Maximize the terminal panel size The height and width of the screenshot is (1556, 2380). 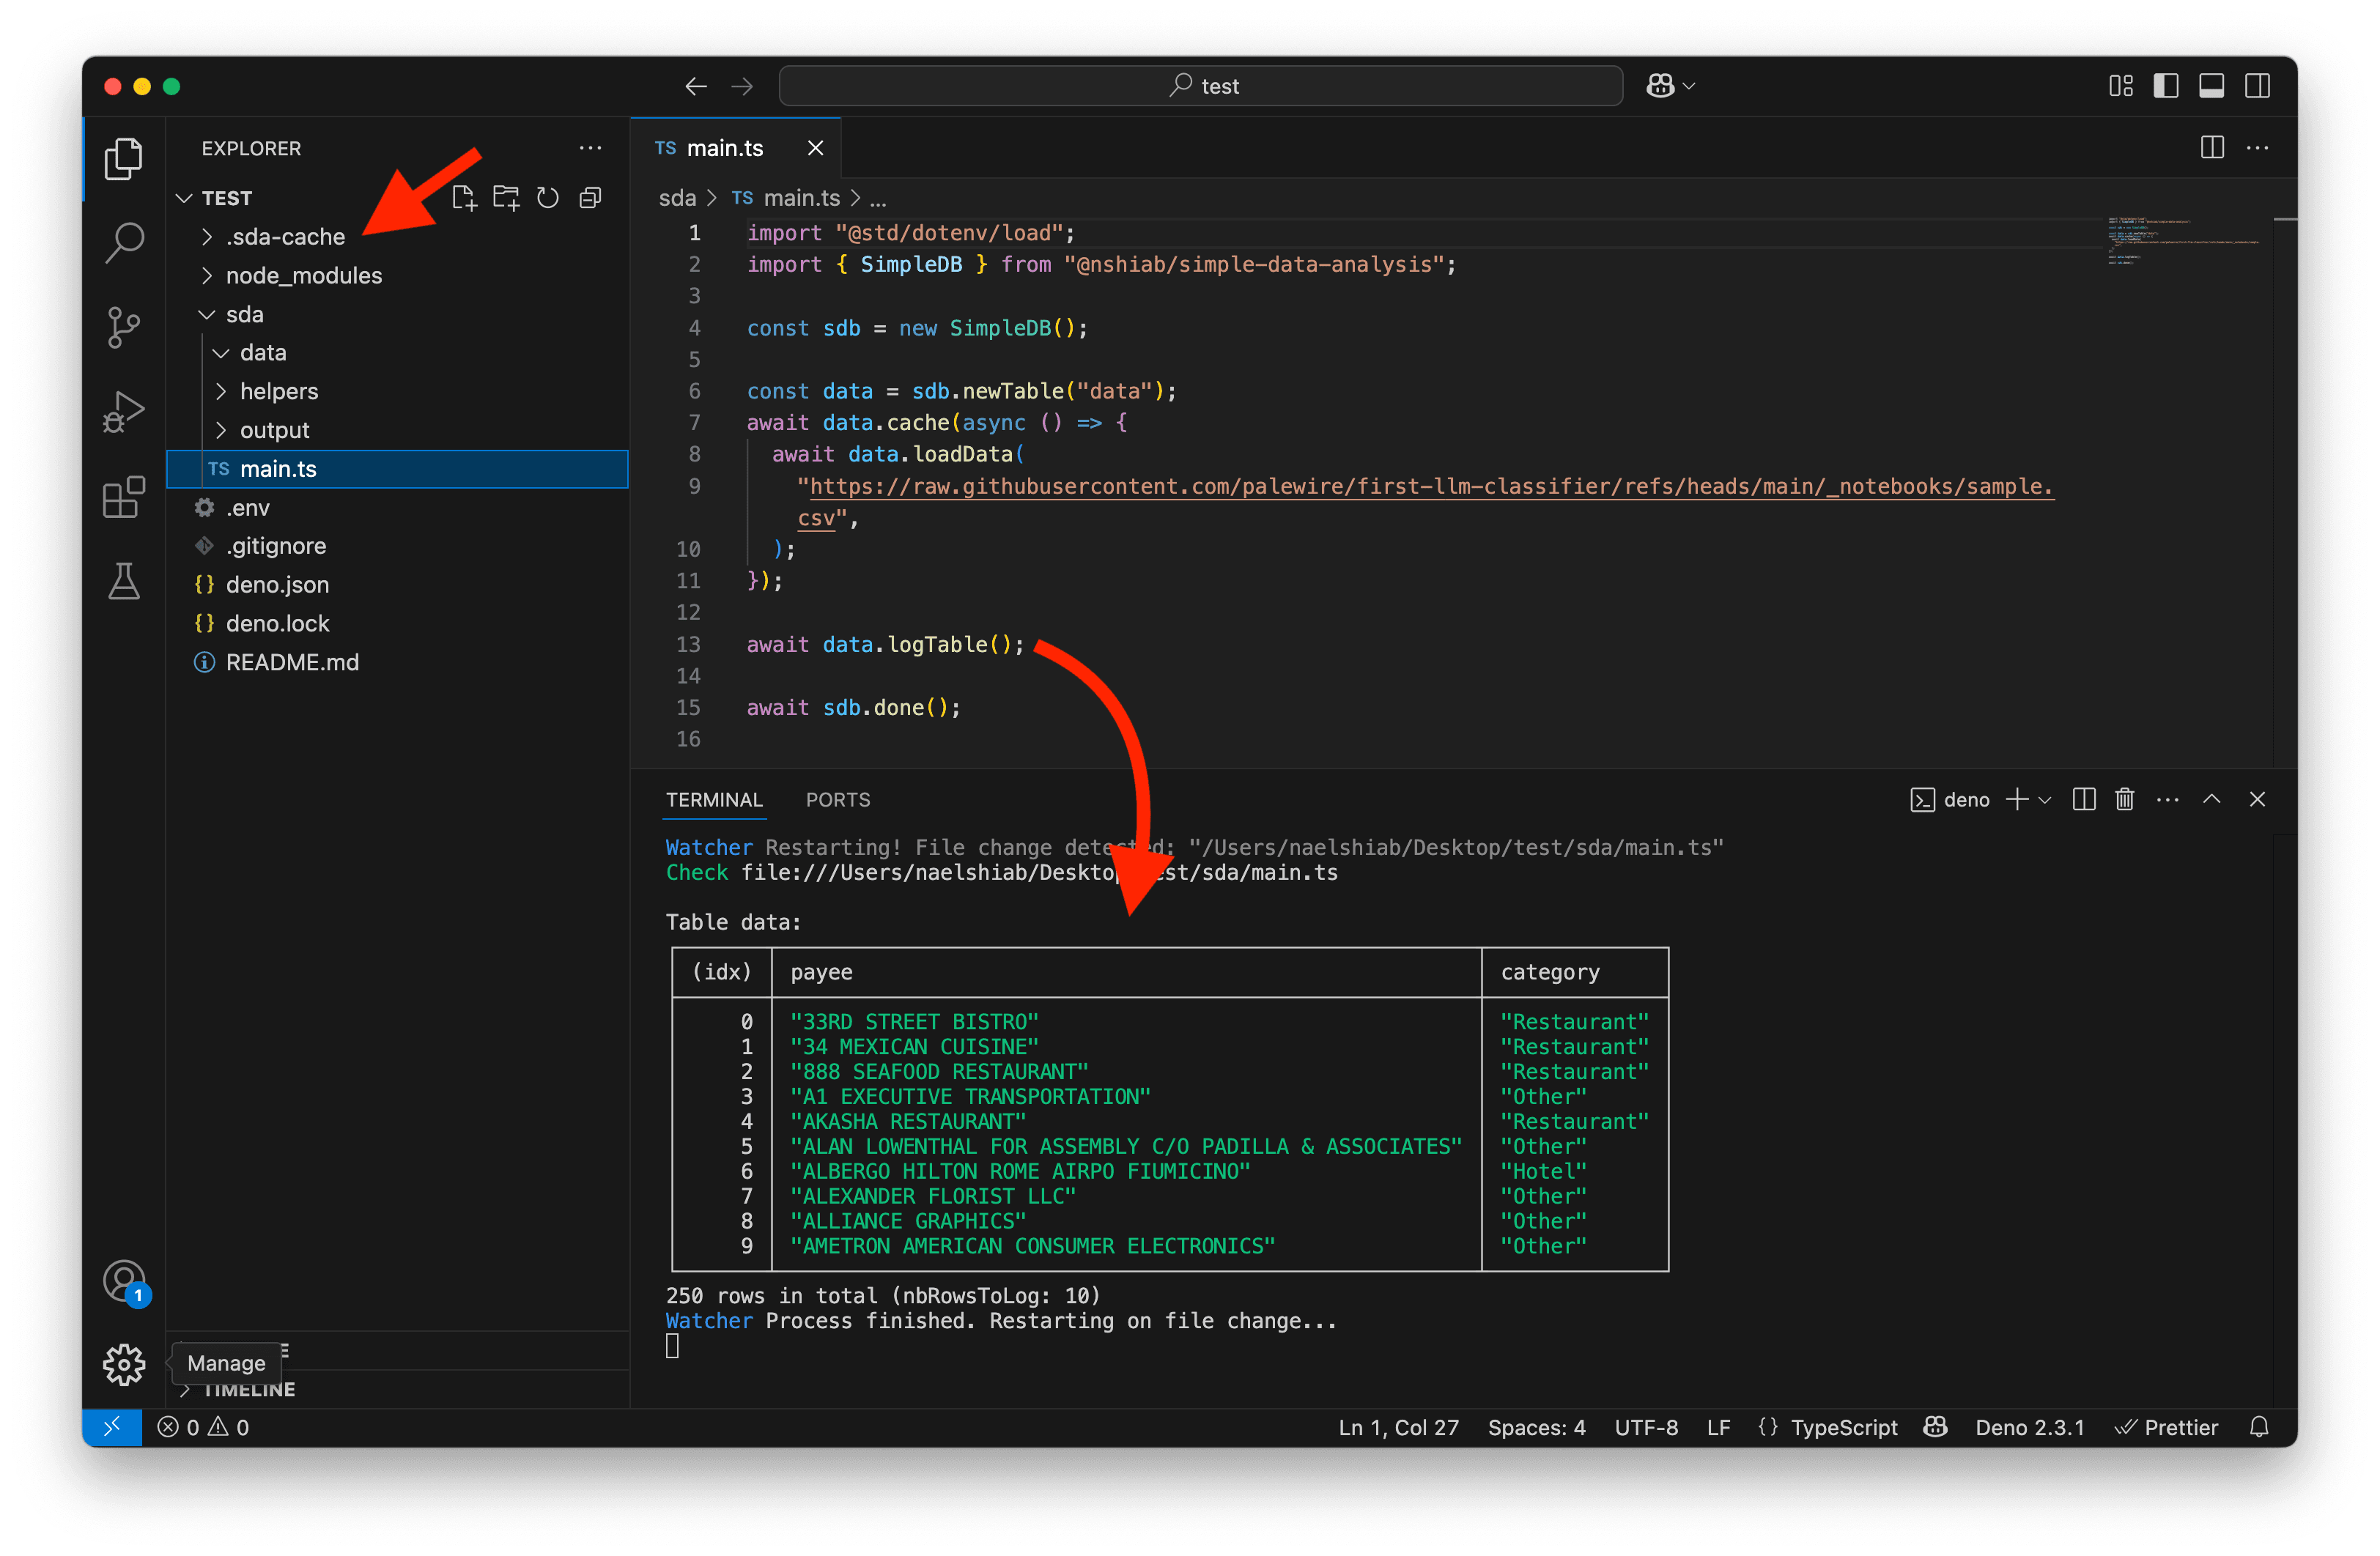2212,799
